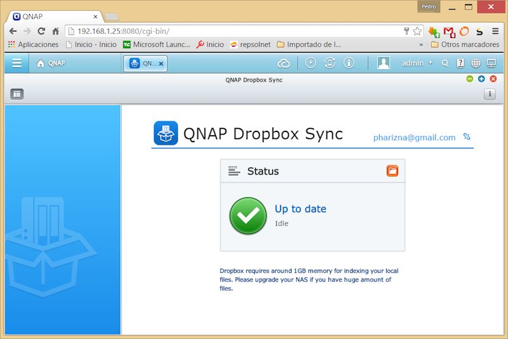Toggle the sidebar panel layout icon
Viewport: 508px width, 339px height.
[x=17, y=94]
